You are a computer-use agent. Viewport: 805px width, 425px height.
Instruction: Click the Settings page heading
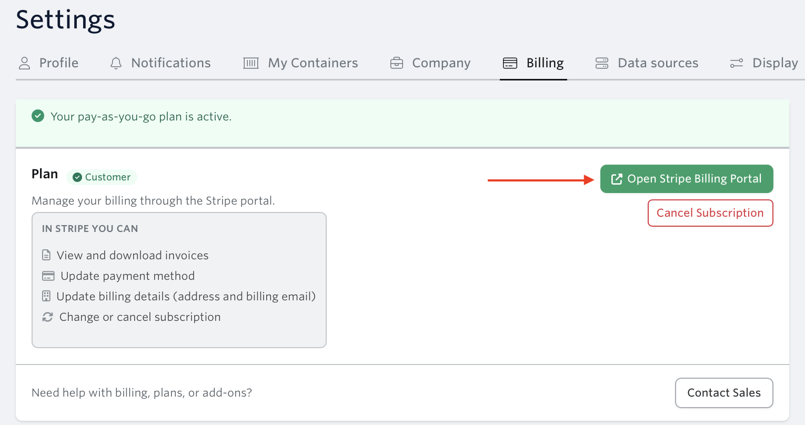tap(66, 20)
